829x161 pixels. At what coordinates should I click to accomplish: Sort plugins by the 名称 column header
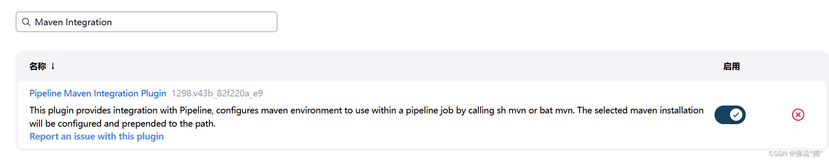click(37, 66)
